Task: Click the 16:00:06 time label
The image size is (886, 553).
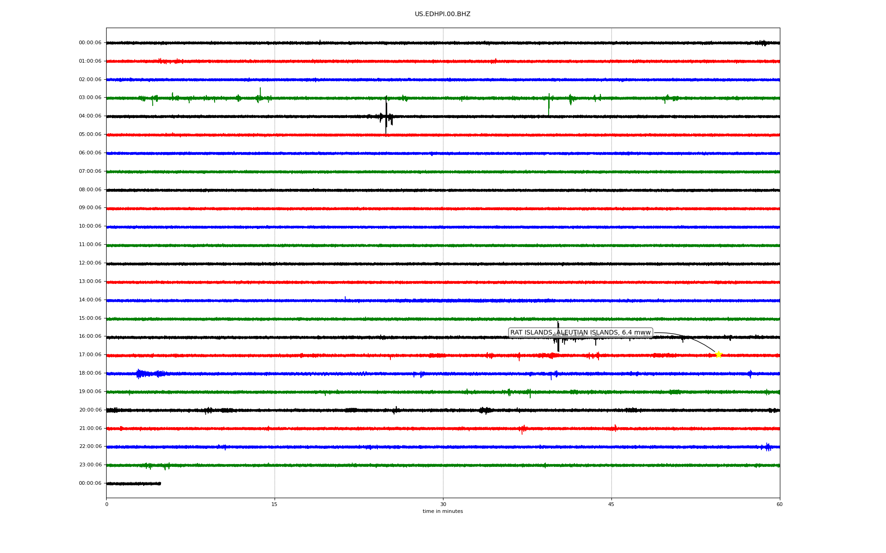Action: point(90,336)
